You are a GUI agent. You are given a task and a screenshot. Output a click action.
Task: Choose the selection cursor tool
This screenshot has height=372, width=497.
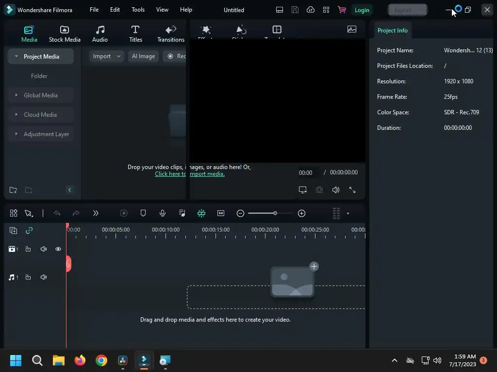point(29,213)
